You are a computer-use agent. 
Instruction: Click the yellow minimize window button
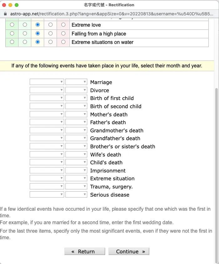pyautogui.click(x=10, y=5)
